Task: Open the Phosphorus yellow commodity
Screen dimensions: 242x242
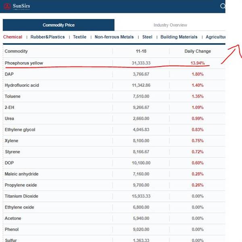Action: click(24, 63)
